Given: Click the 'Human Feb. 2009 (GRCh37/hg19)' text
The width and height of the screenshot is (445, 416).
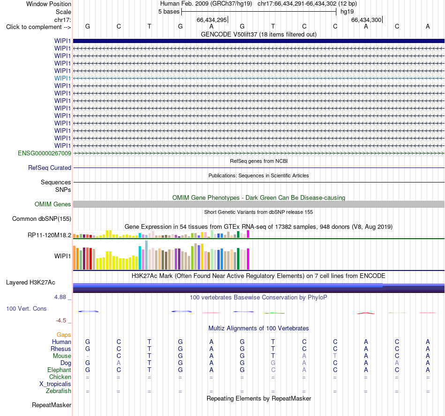Looking at the screenshot, I should pos(206,4).
